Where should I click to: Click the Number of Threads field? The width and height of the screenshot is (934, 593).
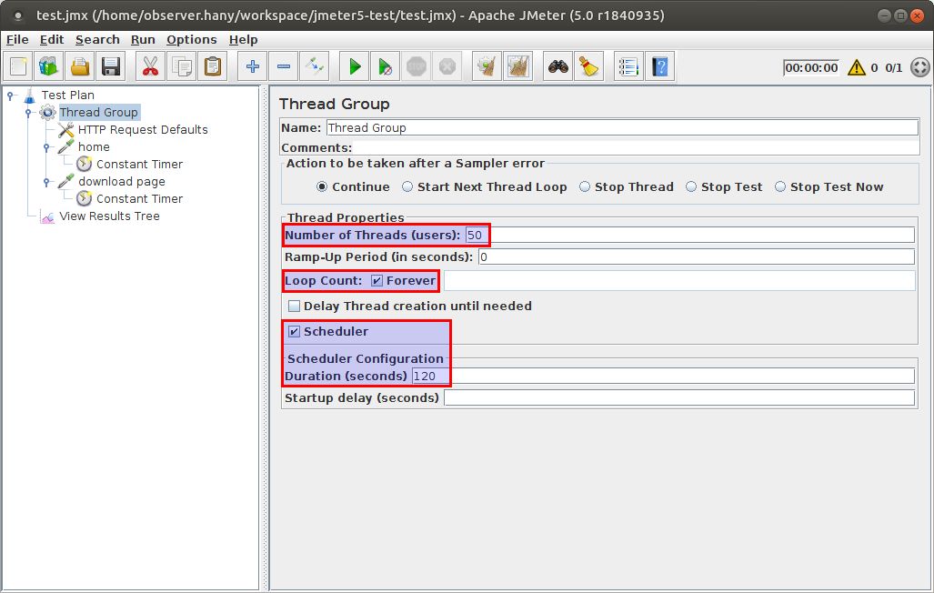tap(689, 235)
